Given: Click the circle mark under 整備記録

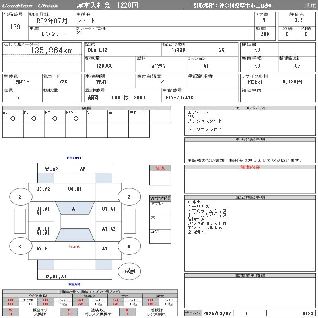Looking at the screenshot, I should point(297,66).
